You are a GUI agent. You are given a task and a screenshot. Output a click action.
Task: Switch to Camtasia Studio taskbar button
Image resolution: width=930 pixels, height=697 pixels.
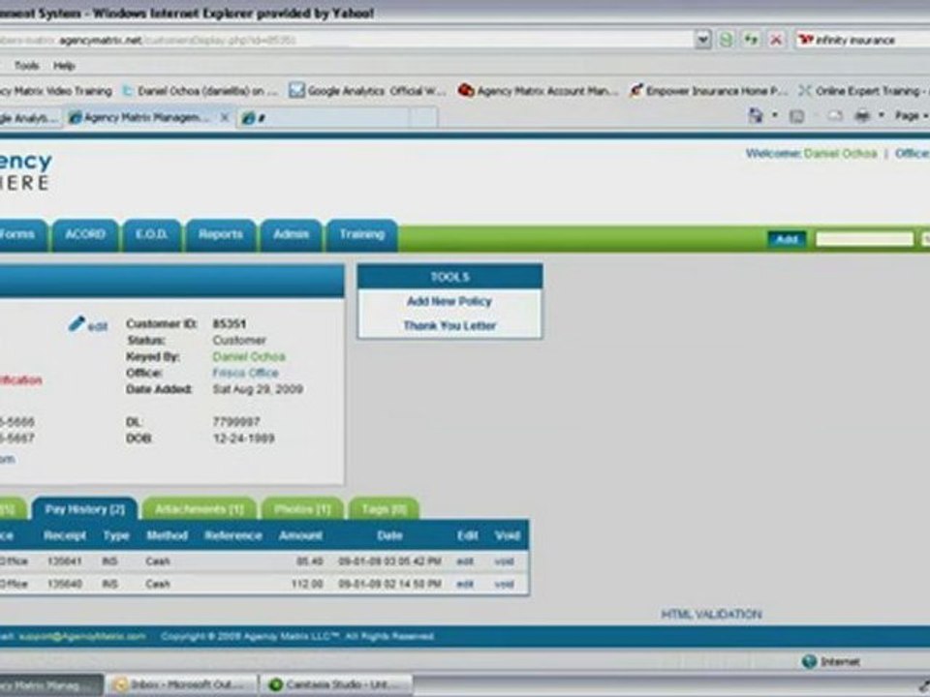tap(337, 685)
